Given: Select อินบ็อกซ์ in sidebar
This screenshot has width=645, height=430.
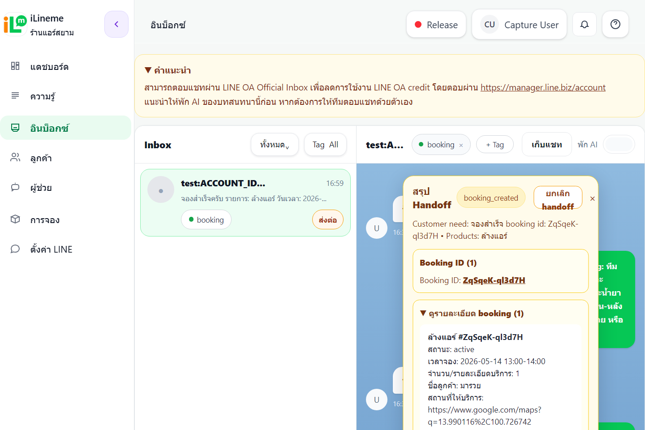Looking at the screenshot, I should [66, 128].
